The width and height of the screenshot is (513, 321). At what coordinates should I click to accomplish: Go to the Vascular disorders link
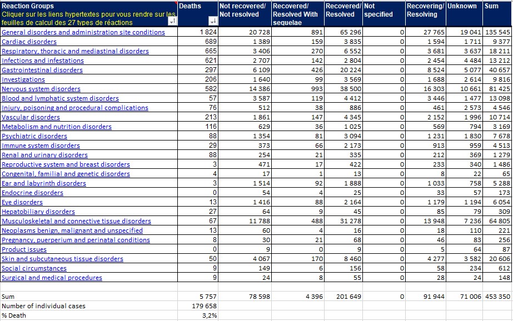[31, 117]
